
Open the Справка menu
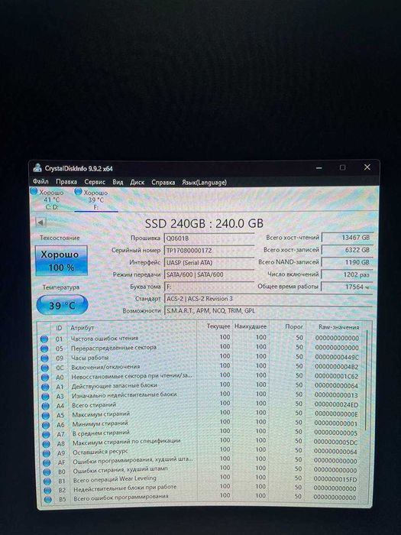pyautogui.click(x=163, y=182)
